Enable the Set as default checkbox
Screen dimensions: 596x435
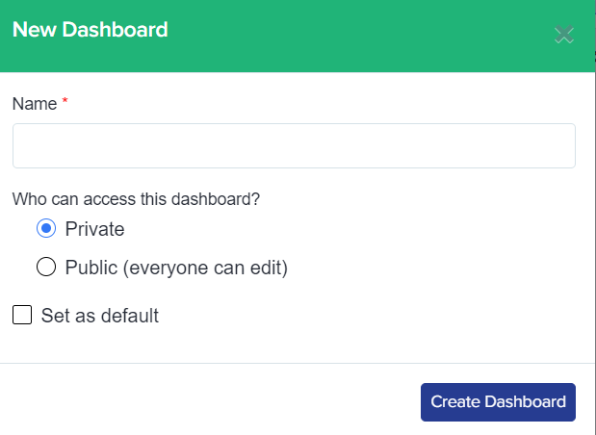22,315
